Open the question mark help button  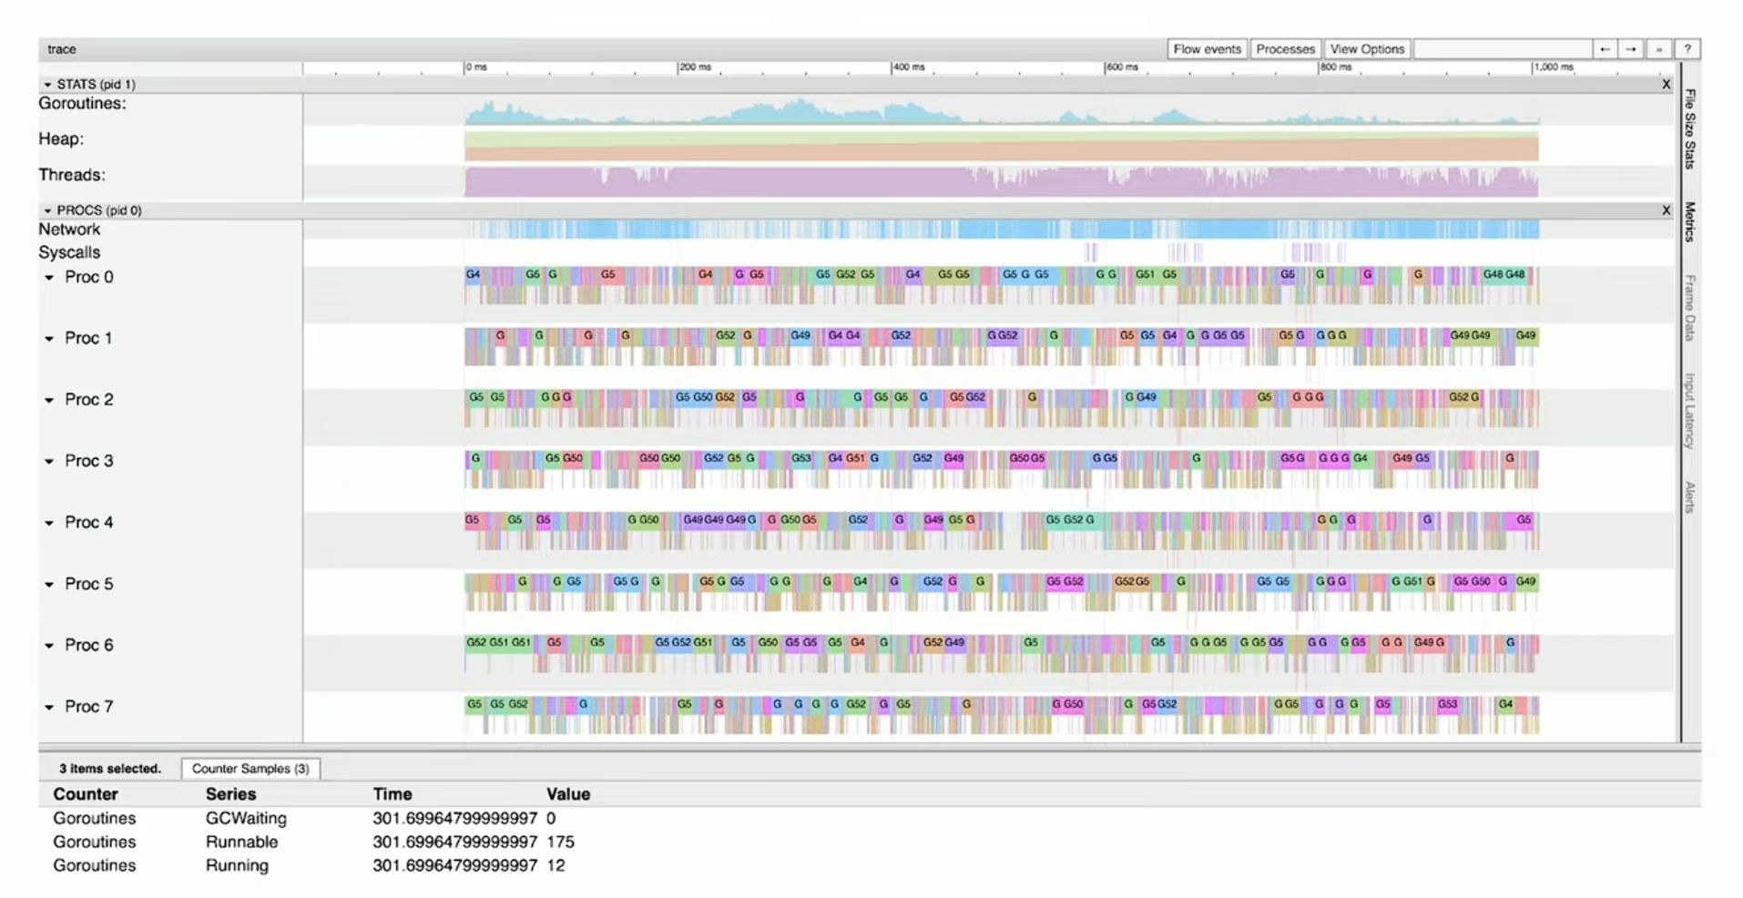(1687, 49)
